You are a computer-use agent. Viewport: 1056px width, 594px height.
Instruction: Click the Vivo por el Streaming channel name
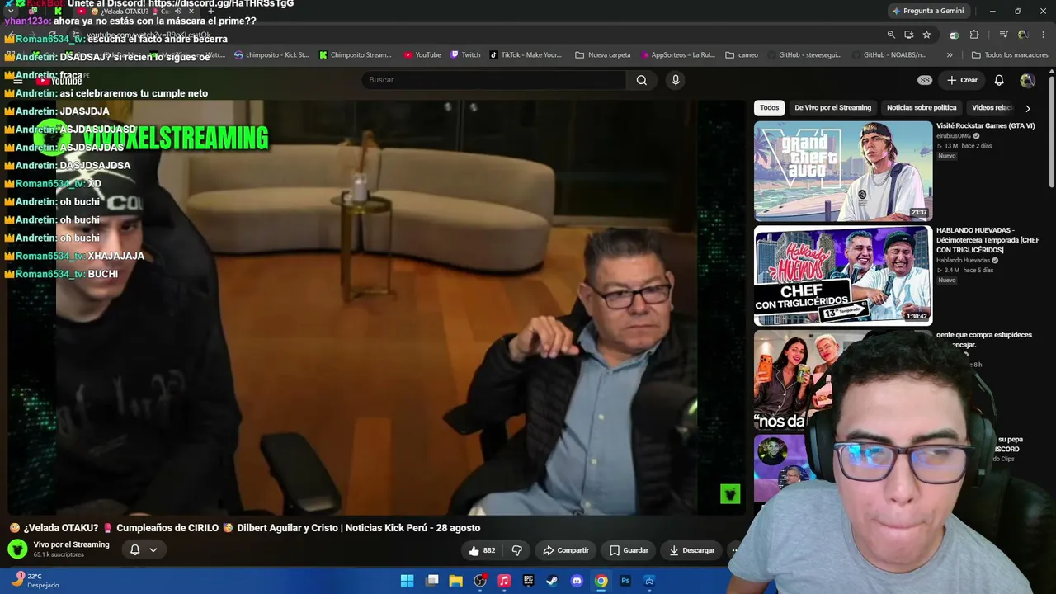pos(71,544)
